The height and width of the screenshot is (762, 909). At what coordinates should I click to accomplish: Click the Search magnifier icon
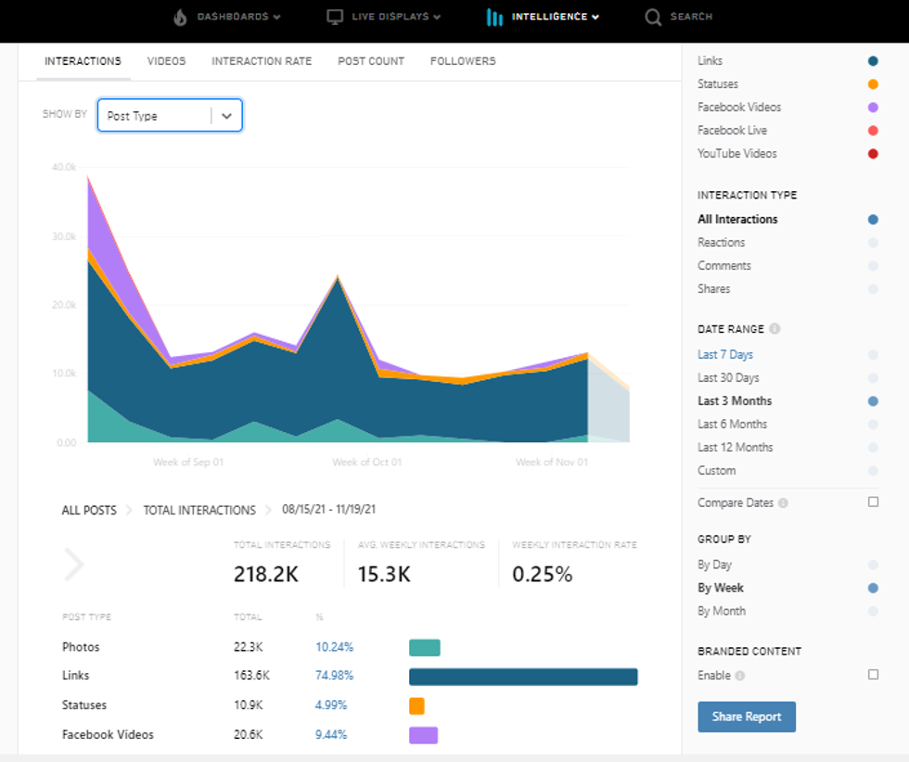point(653,17)
